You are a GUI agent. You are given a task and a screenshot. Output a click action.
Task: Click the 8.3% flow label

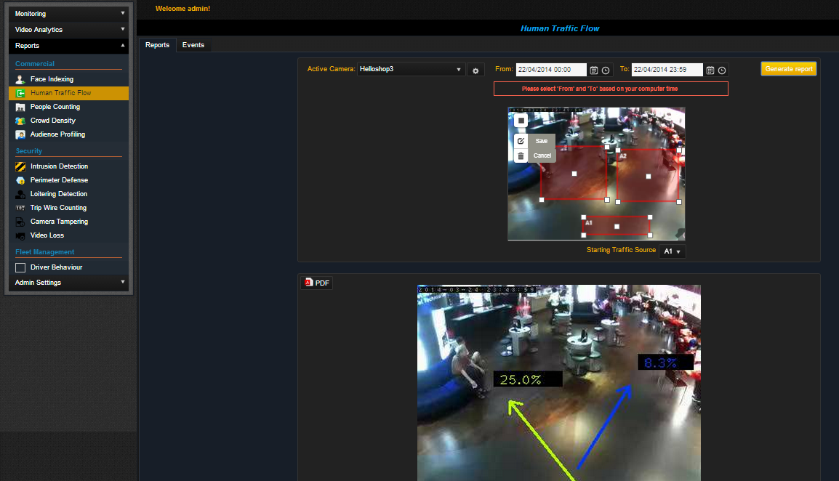pos(666,363)
